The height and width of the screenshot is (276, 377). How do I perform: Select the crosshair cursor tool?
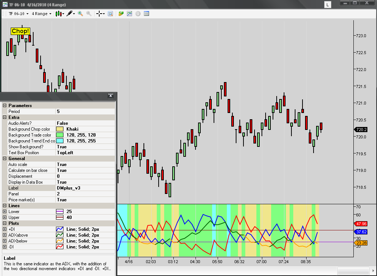(x=100, y=14)
